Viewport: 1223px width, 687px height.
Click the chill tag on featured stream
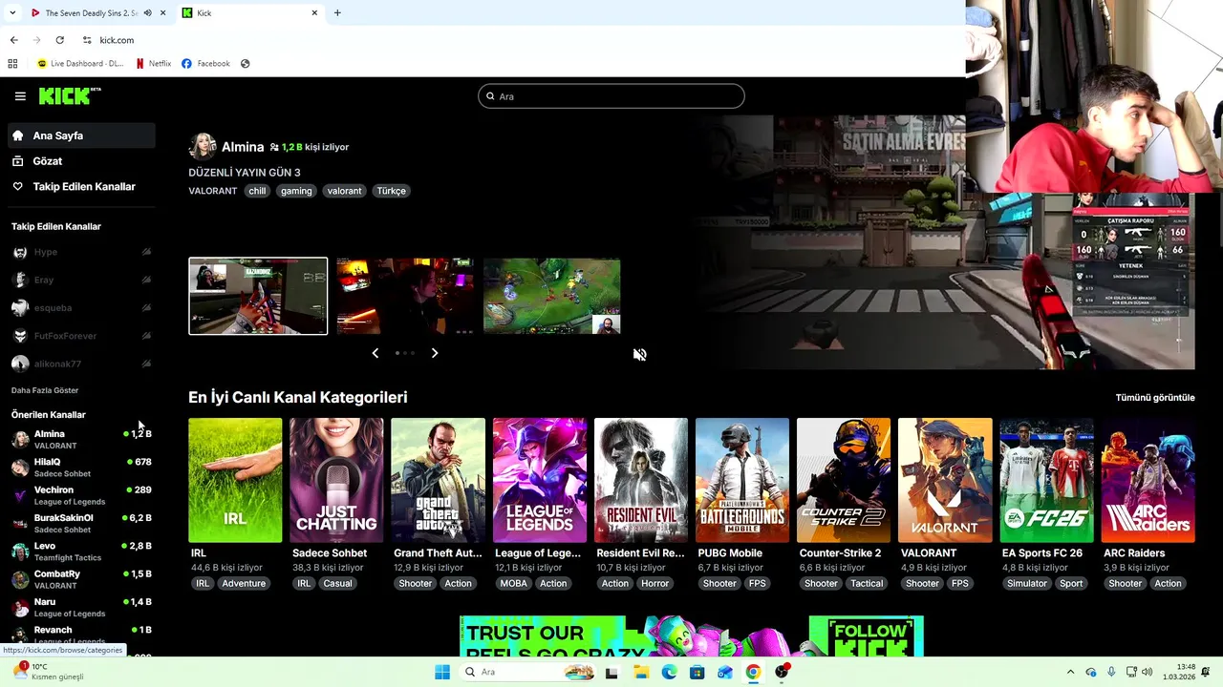(257, 191)
